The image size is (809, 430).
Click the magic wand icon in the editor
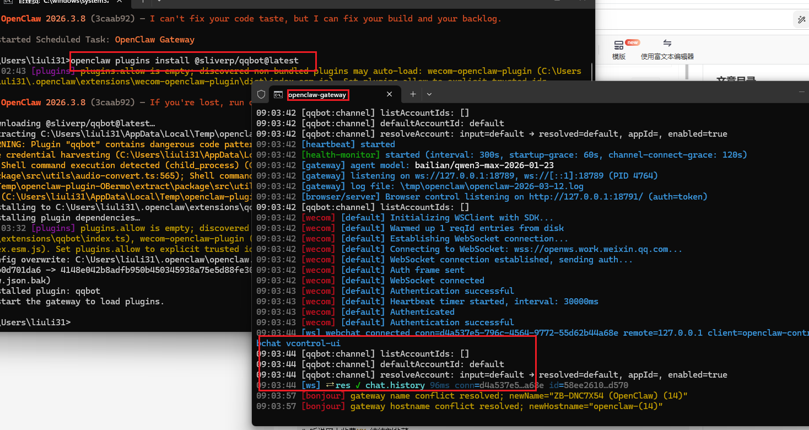801,19
